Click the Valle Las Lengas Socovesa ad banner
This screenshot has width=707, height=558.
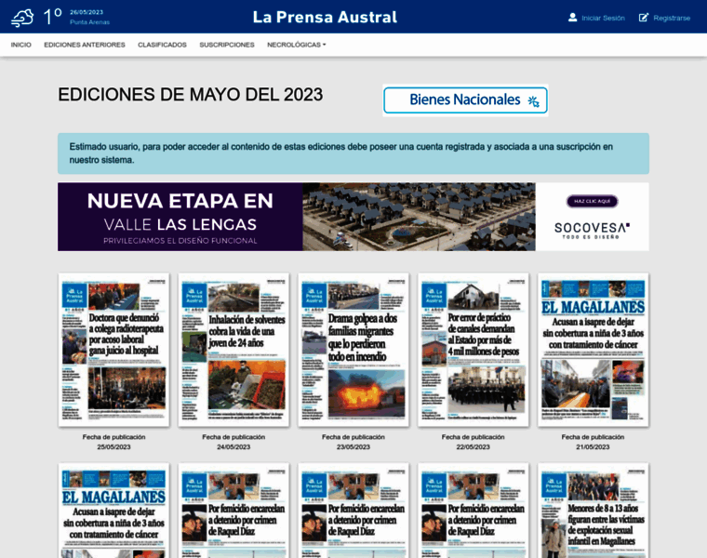[x=353, y=217]
